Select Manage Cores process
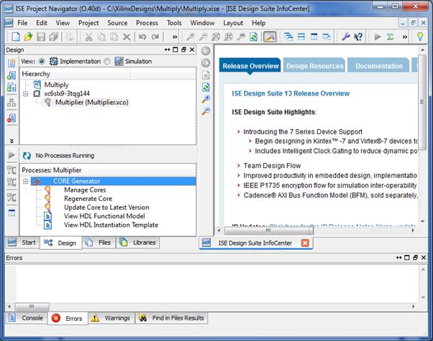 click(x=85, y=190)
